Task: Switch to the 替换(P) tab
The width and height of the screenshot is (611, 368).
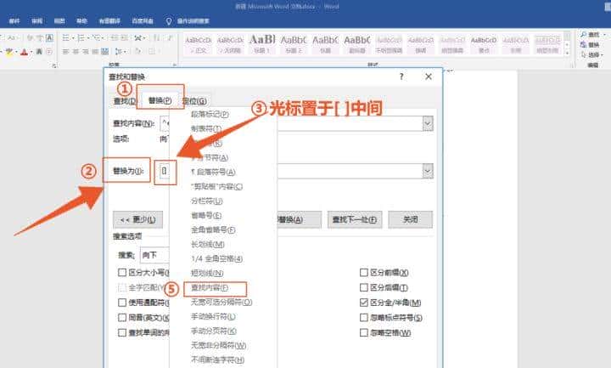Action: (160, 100)
